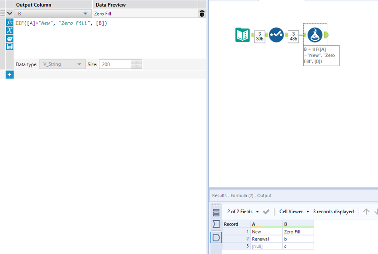Viewport: 378px width, 254px height.
Task: Click the up arrow in the results toolbar
Action: coord(366,212)
